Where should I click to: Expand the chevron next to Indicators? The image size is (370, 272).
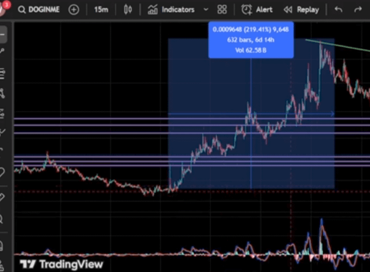tap(206, 10)
